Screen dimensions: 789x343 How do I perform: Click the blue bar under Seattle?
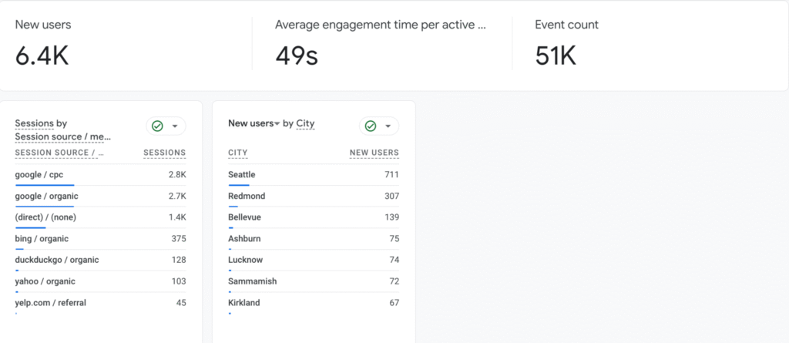[239, 185]
